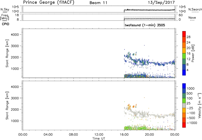Click the "04:00" time tick label

(48, 135)
